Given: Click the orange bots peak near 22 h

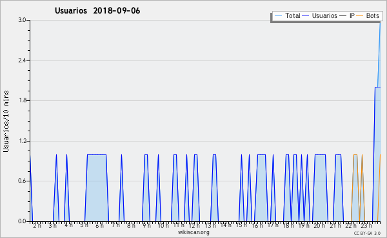Looking at the screenshot, I should (x=355, y=188).
